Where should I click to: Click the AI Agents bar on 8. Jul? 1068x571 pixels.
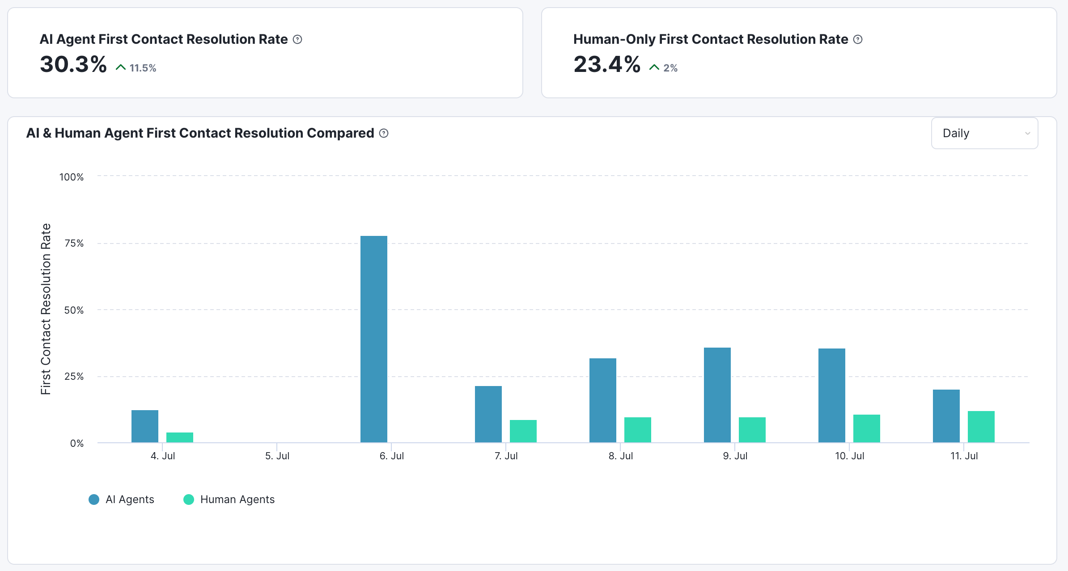603,400
